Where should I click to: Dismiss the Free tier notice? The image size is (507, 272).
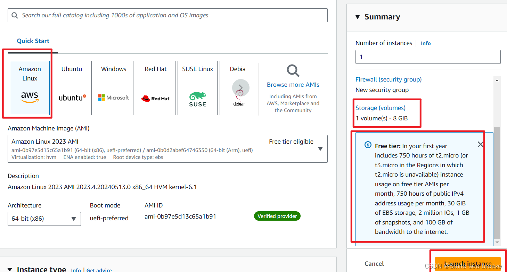[x=480, y=144]
